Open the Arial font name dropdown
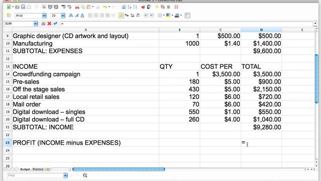The width and height of the screenshot is (321, 181). [x=44, y=16]
